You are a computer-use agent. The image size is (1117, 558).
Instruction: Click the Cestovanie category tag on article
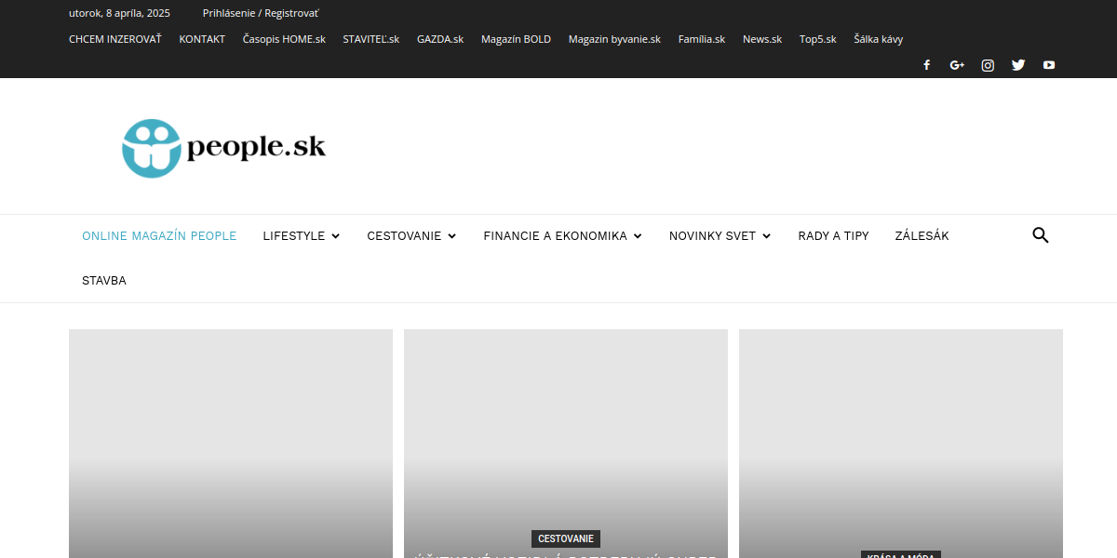(x=566, y=538)
